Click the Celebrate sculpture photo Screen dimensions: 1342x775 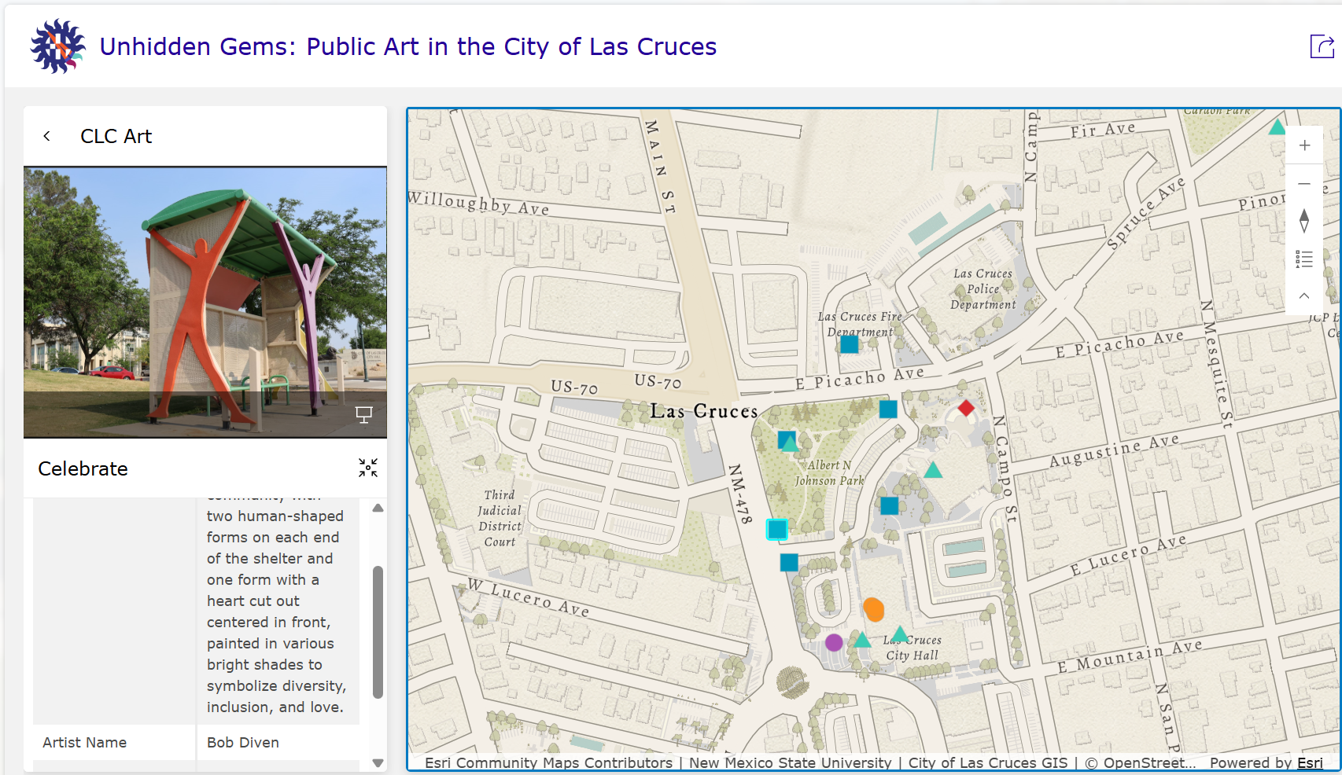coord(205,302)
